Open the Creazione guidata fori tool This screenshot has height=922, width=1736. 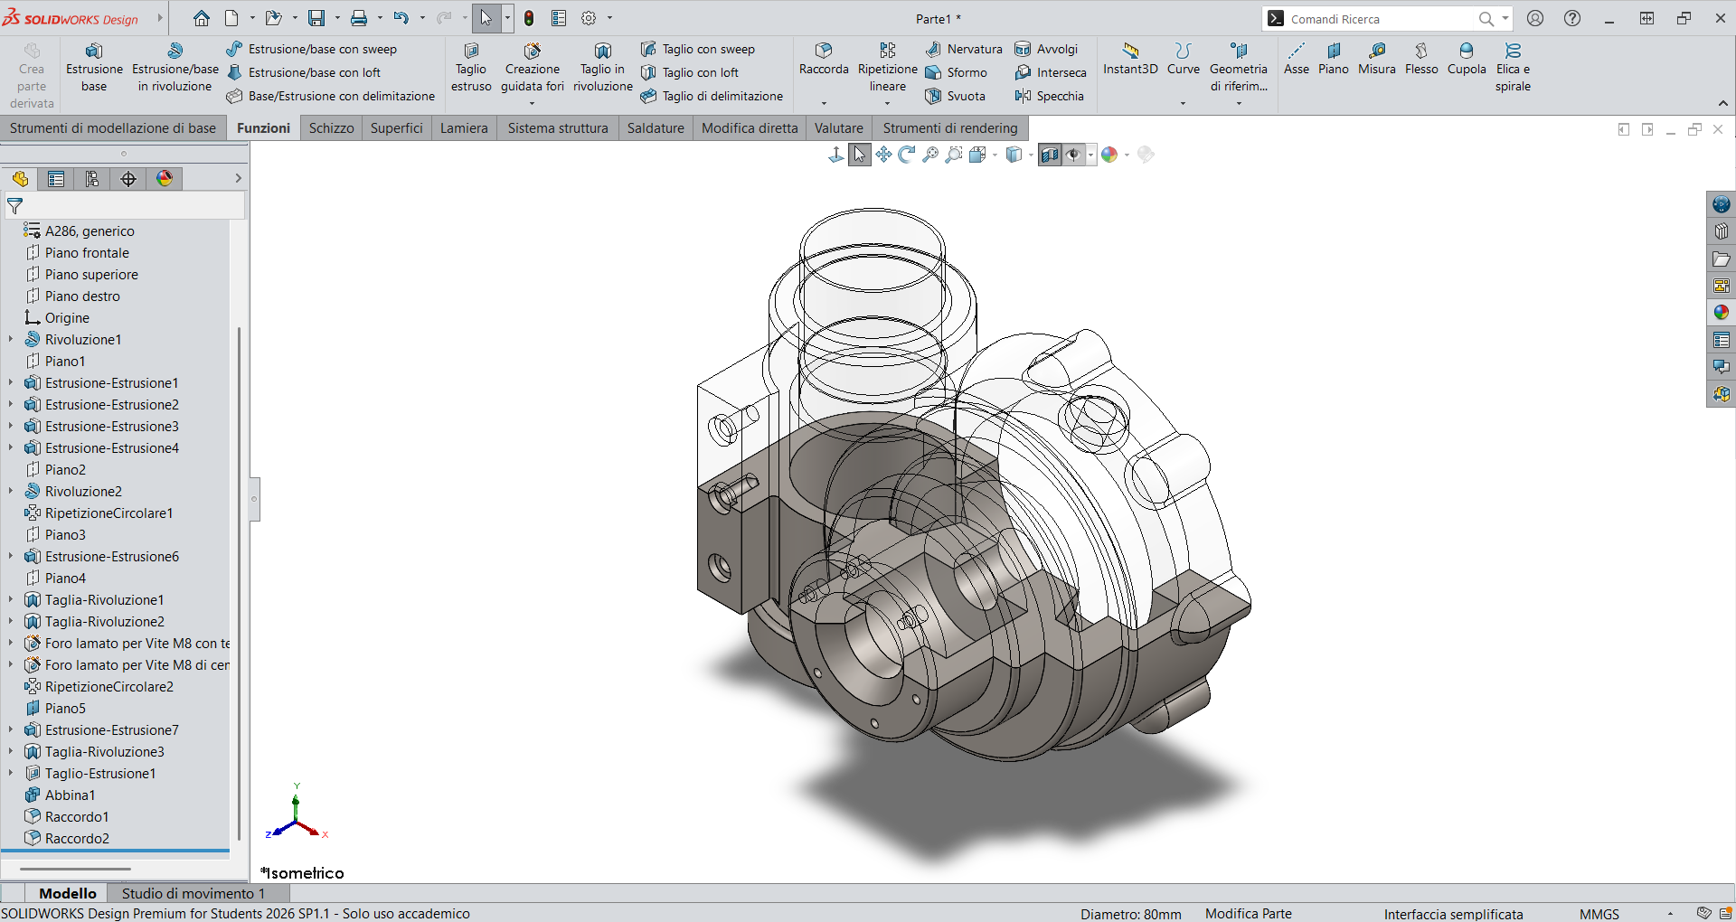pyautogui.click(x=533, y=68)
